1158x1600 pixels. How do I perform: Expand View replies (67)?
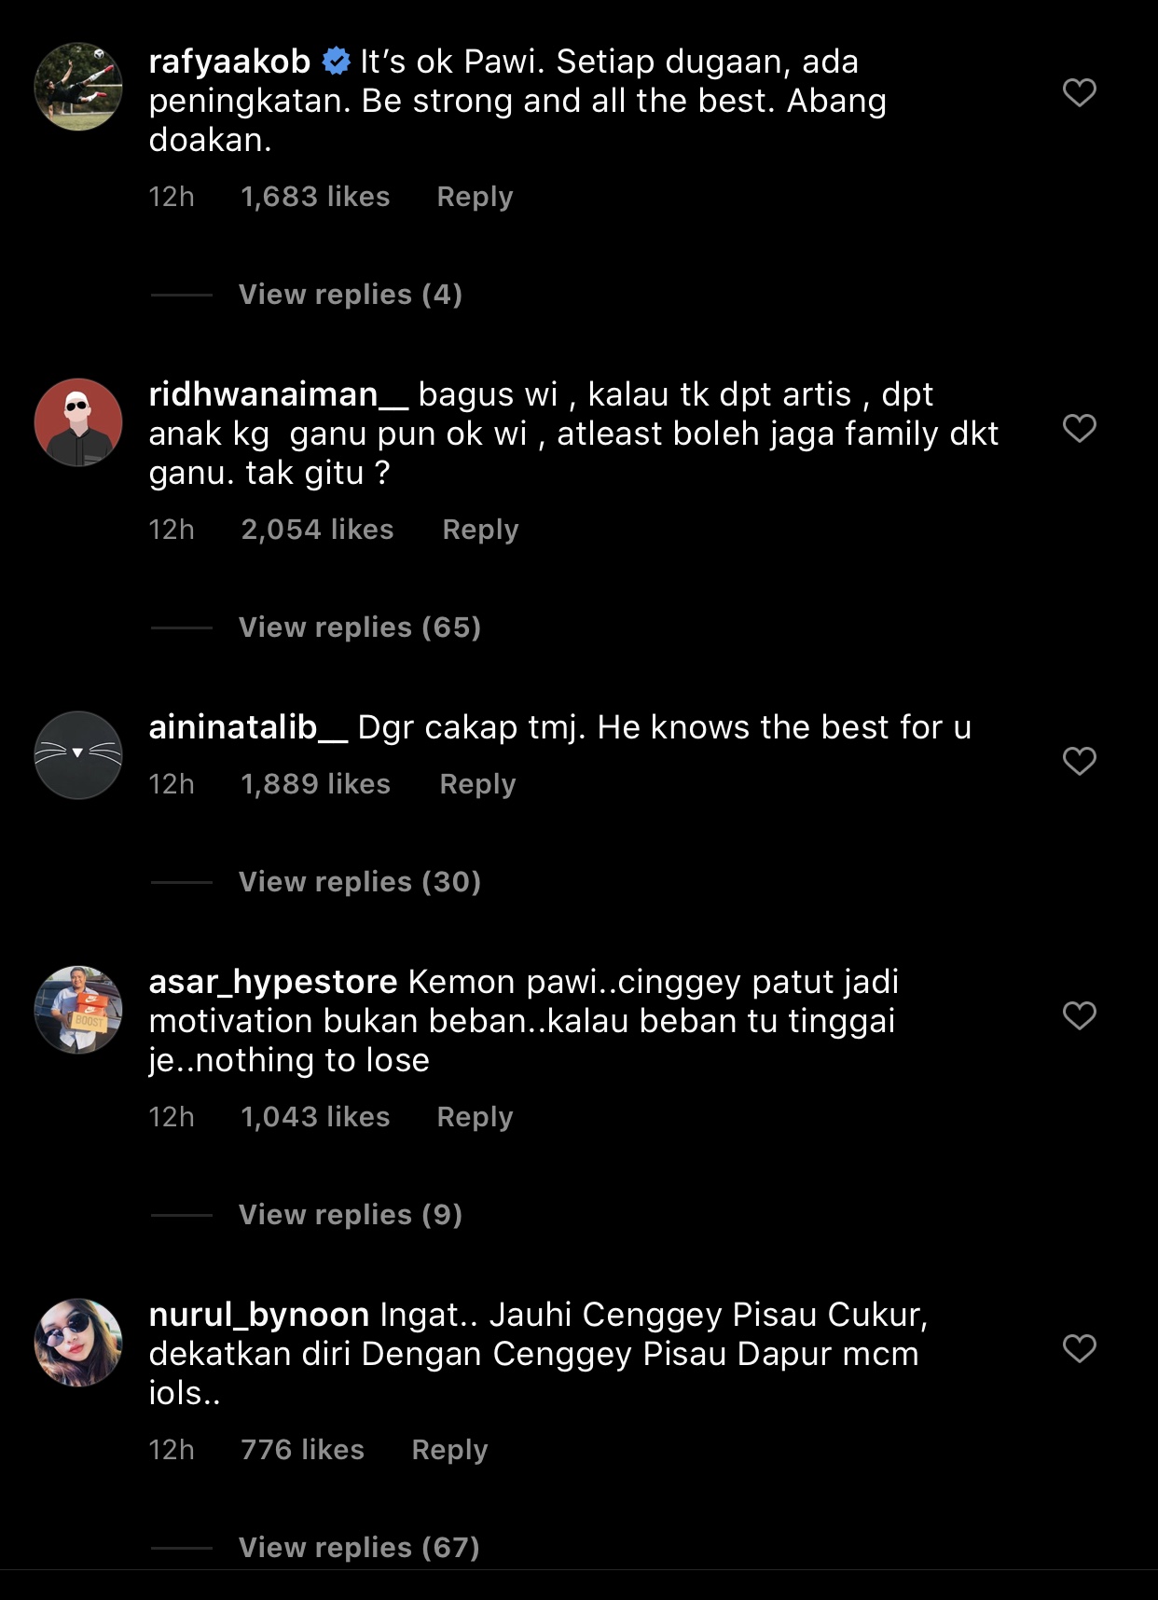(x=359, y=1548)
